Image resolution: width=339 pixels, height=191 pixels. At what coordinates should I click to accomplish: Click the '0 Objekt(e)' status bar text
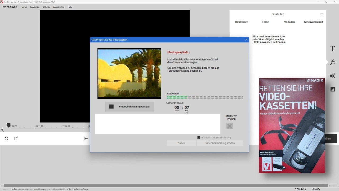tap(300, 189)
